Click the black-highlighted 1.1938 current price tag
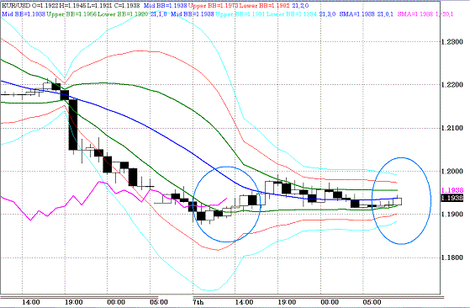470x308 pixels. 452,198
